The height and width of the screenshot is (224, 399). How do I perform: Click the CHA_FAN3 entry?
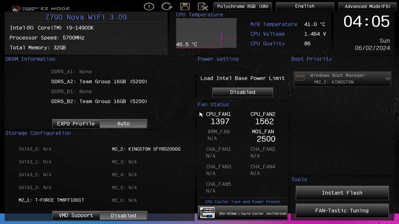pos(218,170)
